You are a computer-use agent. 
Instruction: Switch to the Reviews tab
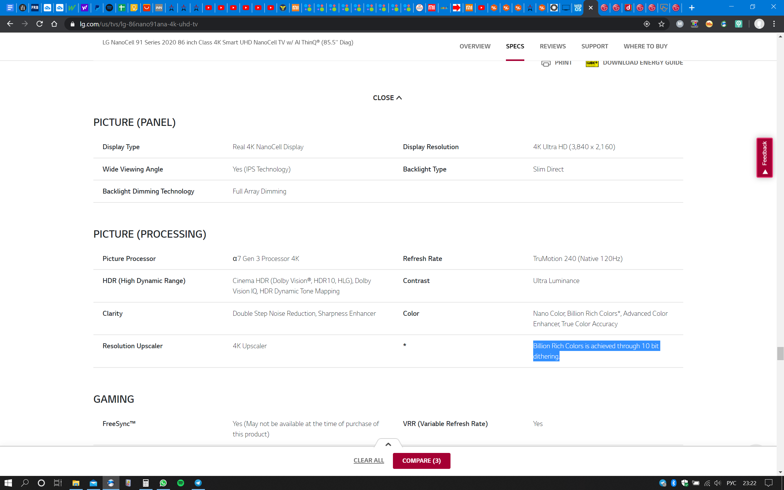coord(552,46)
